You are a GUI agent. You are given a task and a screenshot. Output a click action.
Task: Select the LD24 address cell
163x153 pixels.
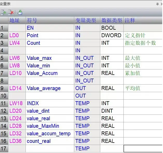click(x=17, y=118)
